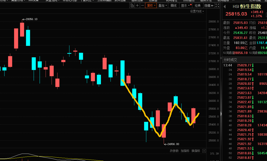Click 加指标 to add indicator

coord(185,151)
